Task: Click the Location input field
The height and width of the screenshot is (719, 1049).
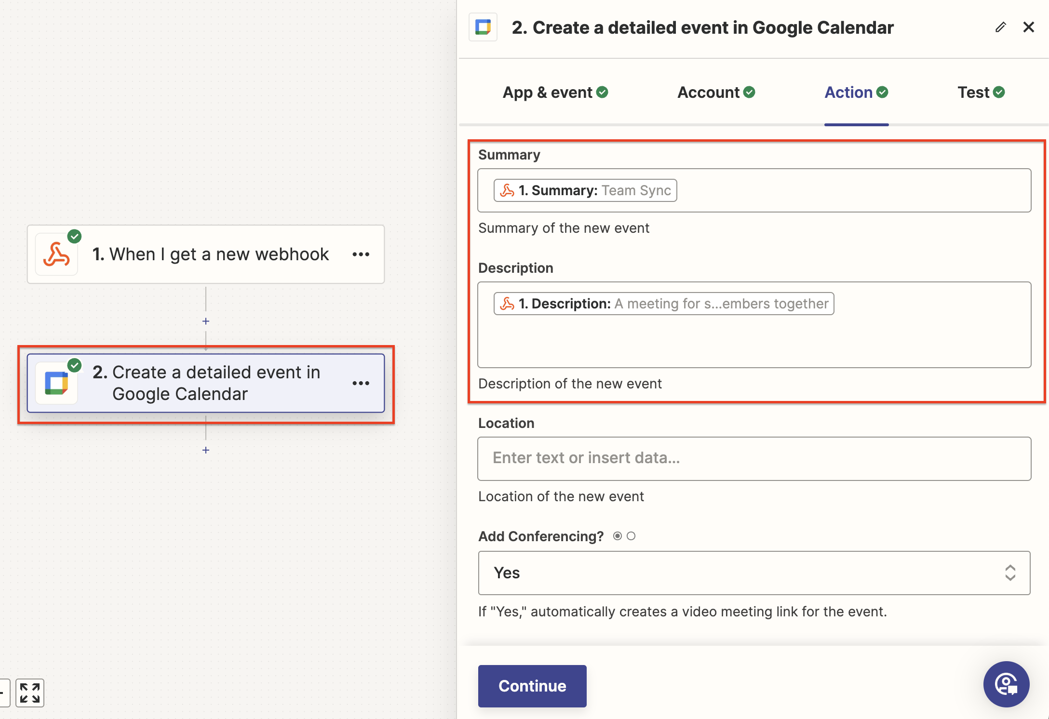Action: tap(754, 459)
